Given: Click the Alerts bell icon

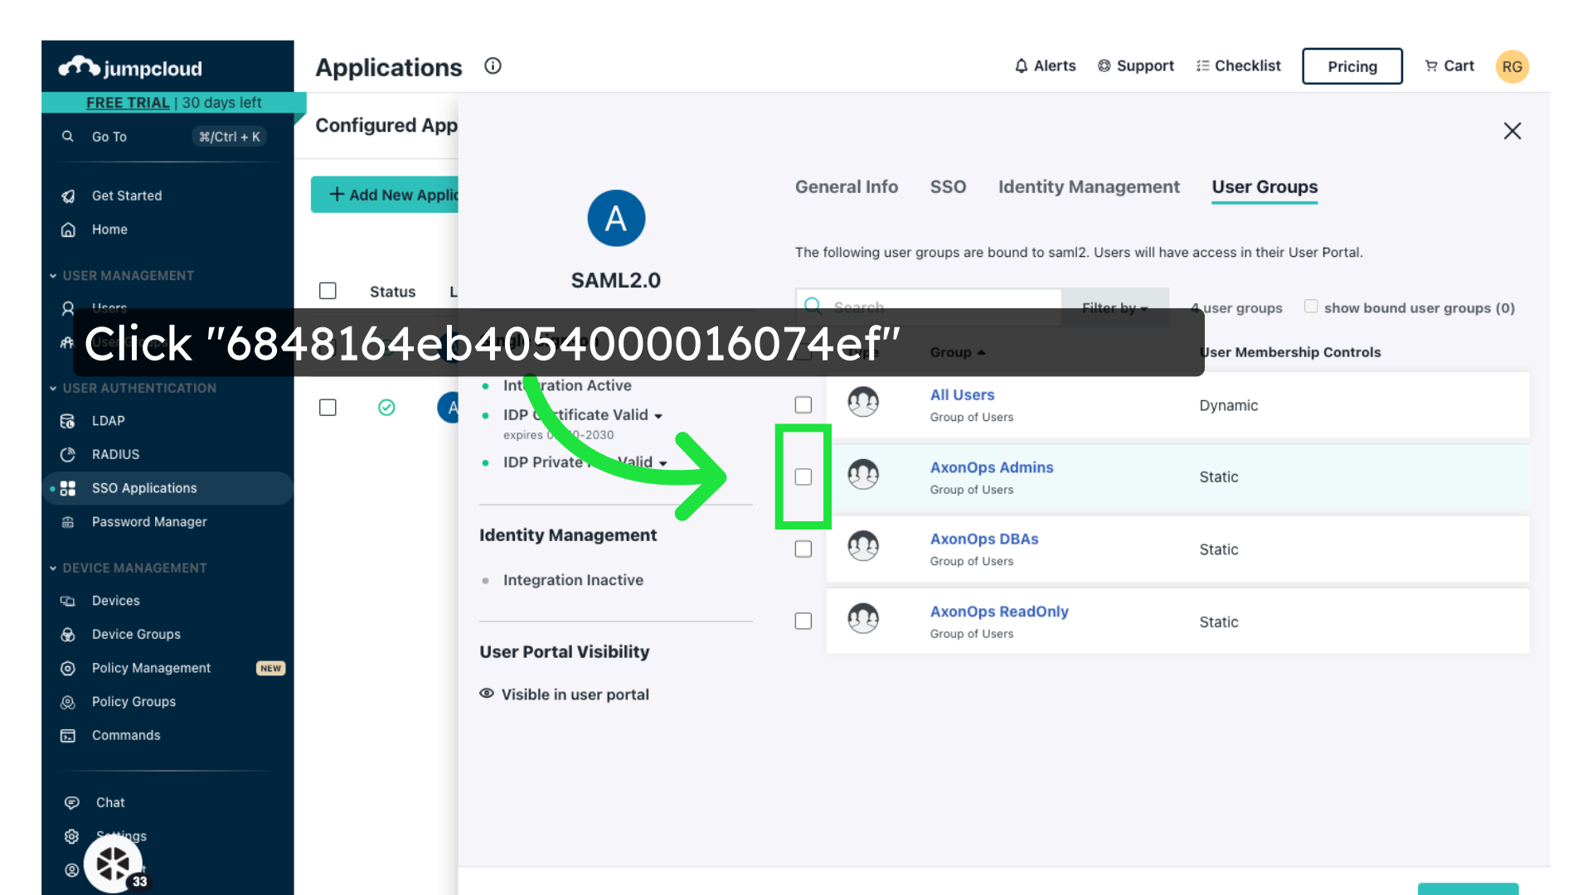Looking at the screenshot, I should click(x=1022, y=66).
